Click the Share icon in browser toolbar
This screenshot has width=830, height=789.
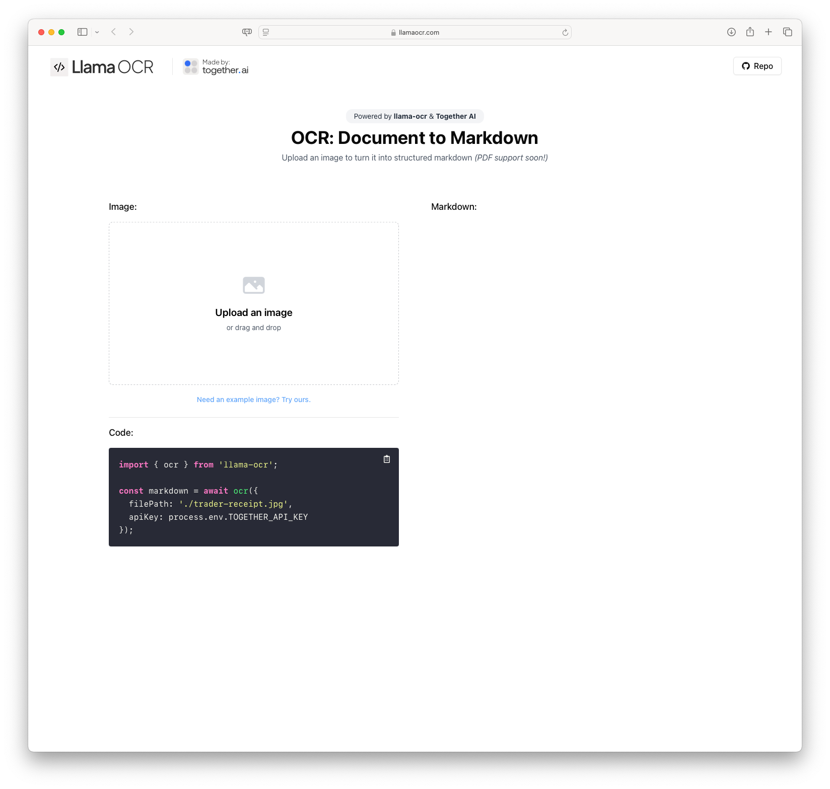click(x=749, y=32)
